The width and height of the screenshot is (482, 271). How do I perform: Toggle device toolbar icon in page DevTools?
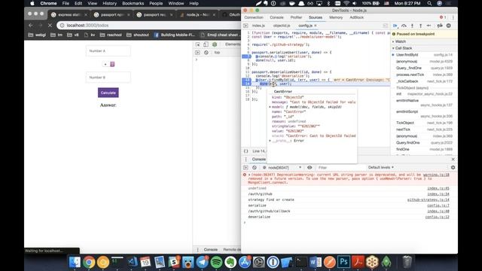click(206, 44)
